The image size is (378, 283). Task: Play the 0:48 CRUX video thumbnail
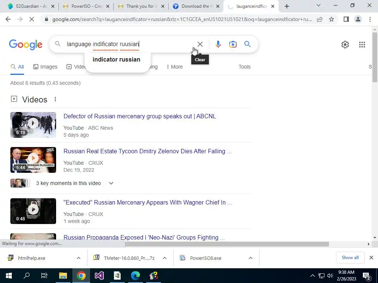coord(33,211)
